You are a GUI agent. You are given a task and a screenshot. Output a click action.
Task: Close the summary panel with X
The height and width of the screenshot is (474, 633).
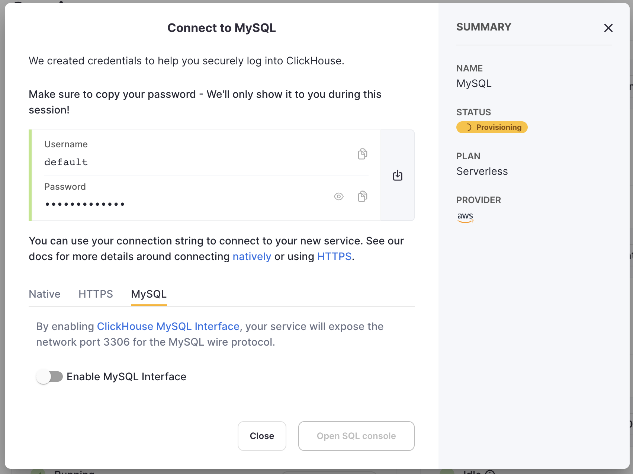pyautogui.click(x=608, y=28)
